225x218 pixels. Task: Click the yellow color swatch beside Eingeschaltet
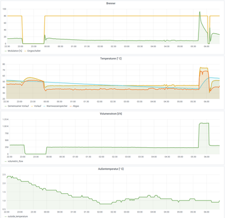(25, 51)
